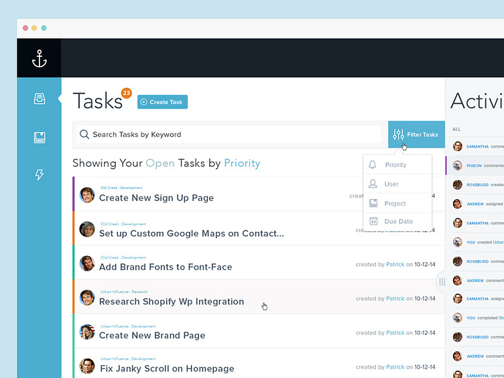Click the orange 23 task count badge
The image size is (504, 378).
[126, 93]
